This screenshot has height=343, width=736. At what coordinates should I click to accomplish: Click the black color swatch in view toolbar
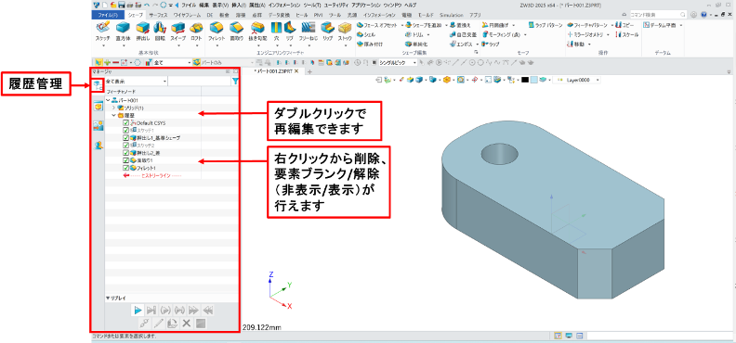[x=525, y=80]
